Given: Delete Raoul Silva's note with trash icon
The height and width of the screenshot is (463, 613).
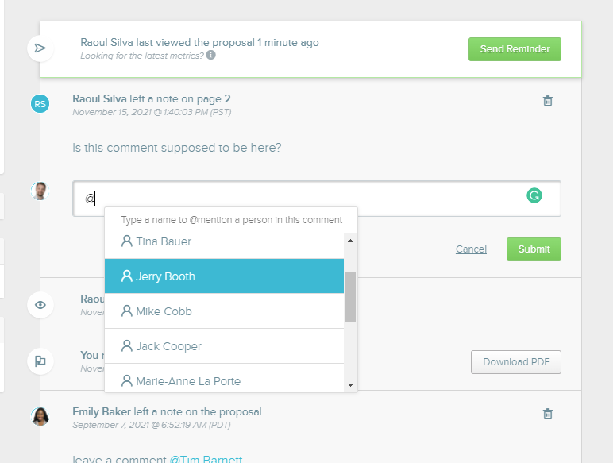Looking at the screenshot, I should (x=547, y=101).
